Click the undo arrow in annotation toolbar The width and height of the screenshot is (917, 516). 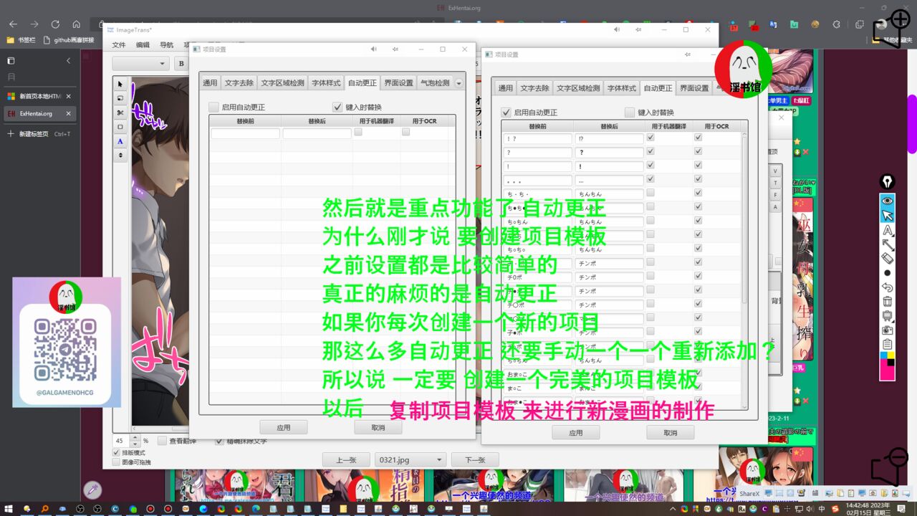pos(887,287)
